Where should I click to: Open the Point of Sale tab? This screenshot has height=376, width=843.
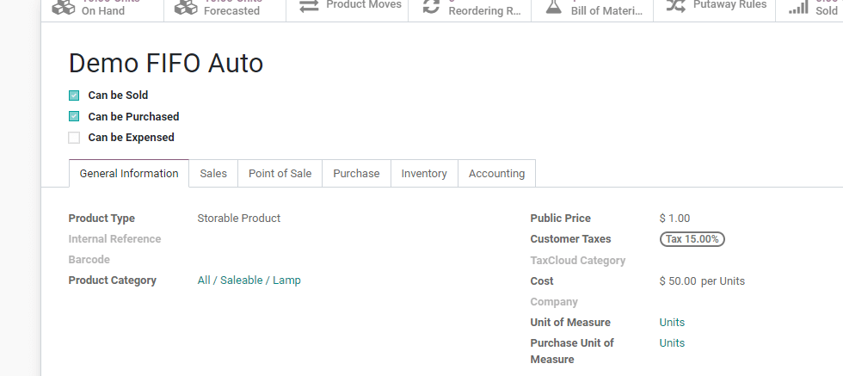[280, 173]
